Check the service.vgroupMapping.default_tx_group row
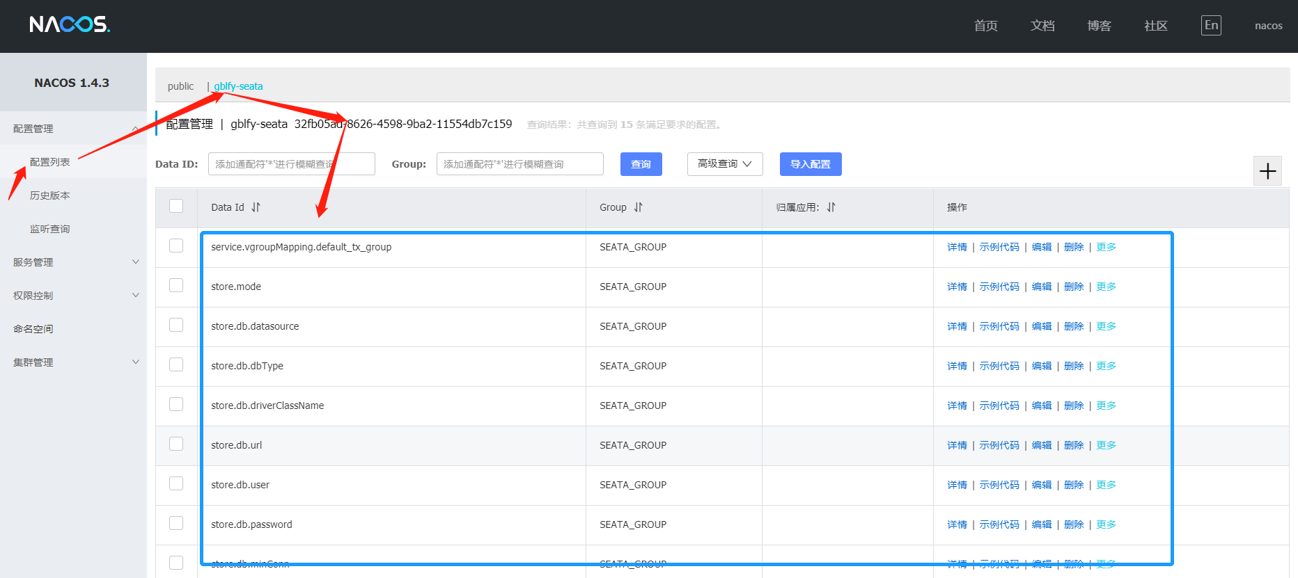Viewport: 1298px width, 578px height. tap(176, 246)
